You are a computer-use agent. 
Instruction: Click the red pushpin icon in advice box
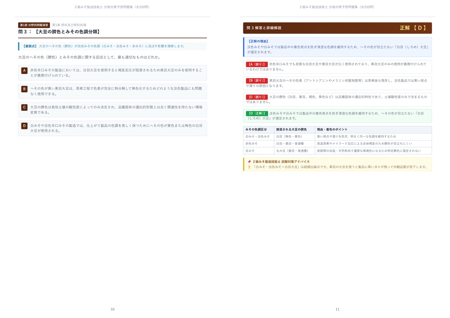click(249, 162)
